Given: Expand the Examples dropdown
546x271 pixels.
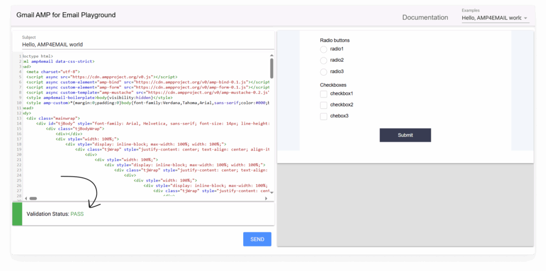Looking at the screenshot, I should pos(495,18).
